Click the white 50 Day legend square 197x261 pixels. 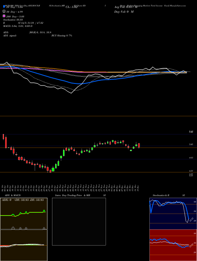pos(4,11)
